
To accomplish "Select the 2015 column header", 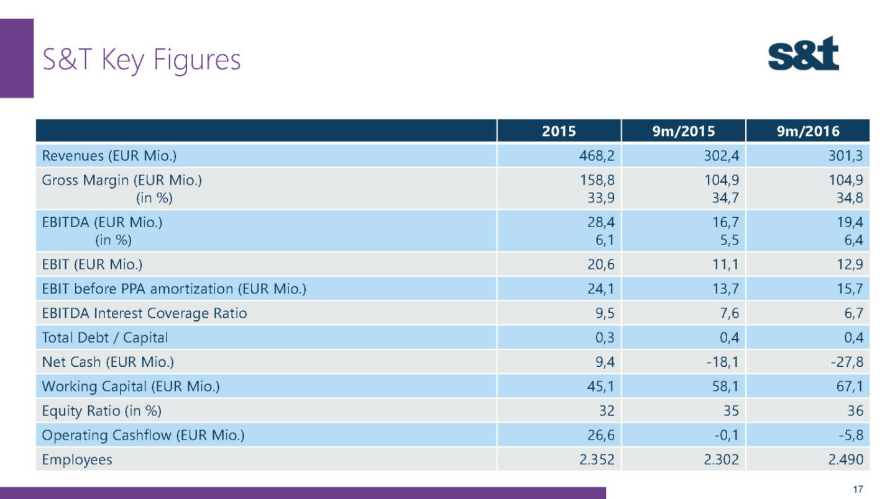I will (x=558, y=131).
